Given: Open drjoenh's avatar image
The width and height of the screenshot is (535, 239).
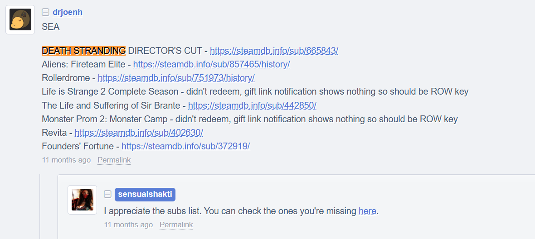Looking at the screenshot, I should click(x=20, y=20).
